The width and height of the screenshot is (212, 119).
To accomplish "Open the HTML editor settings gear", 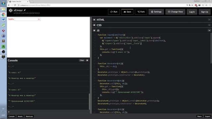I will [94, 20].
